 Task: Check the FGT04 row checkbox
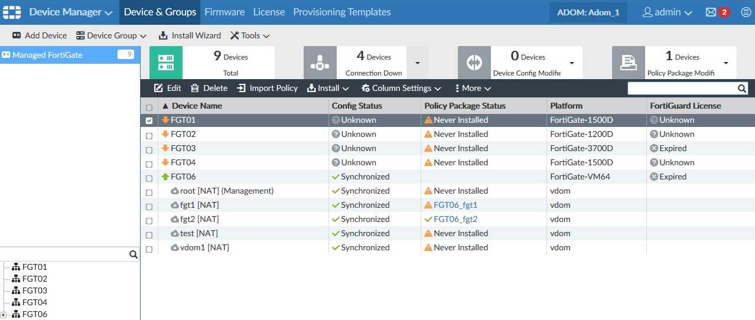(149, 164)
